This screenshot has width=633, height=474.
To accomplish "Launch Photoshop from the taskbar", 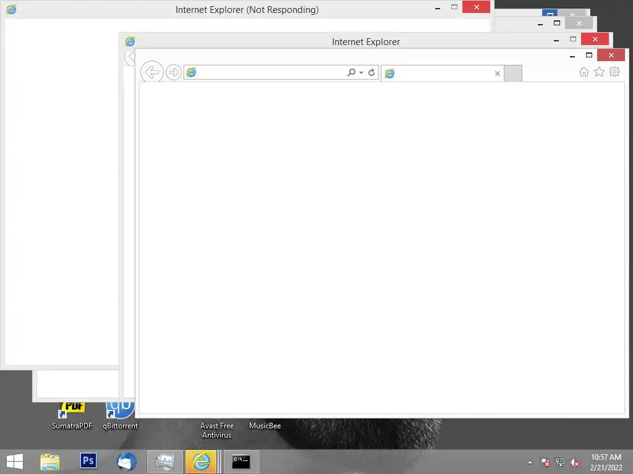I will point(88,461).
